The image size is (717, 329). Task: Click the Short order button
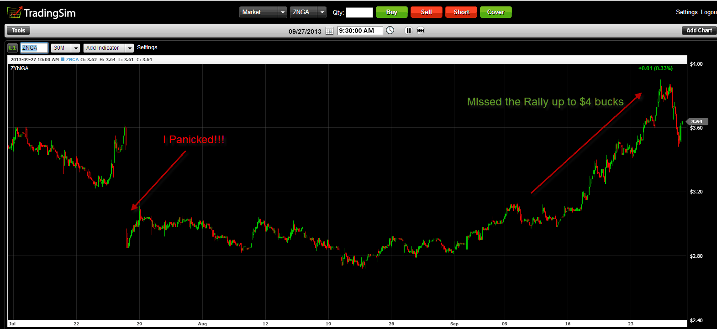[x=461, y=12]
